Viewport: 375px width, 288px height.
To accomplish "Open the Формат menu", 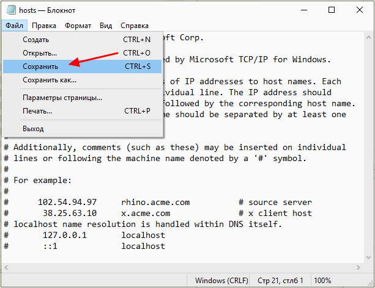I will point(78,26).
